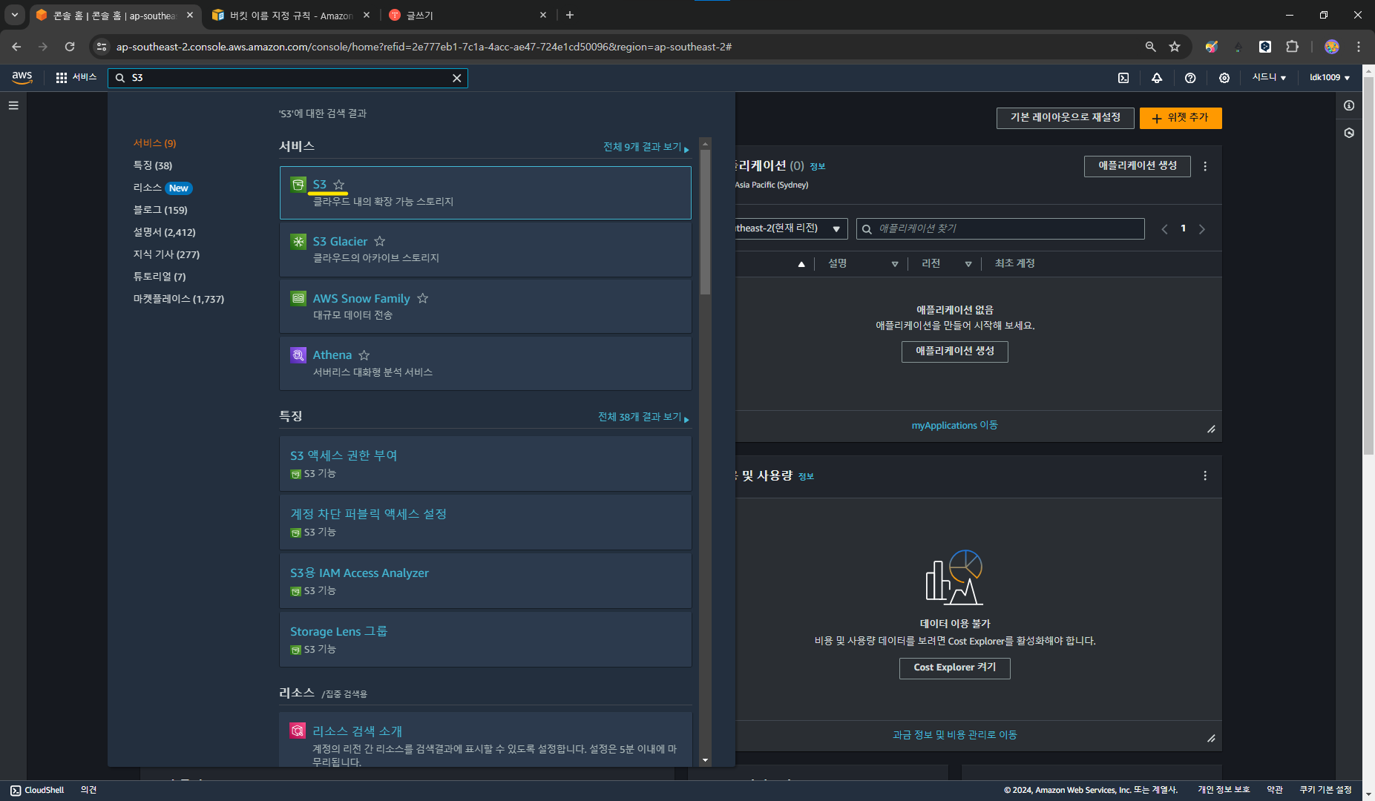Image resolution: width=1375 pixels, height=801 pixels.
Task: Favorite AWS Snow Family with star
Action: pos(423,298)
